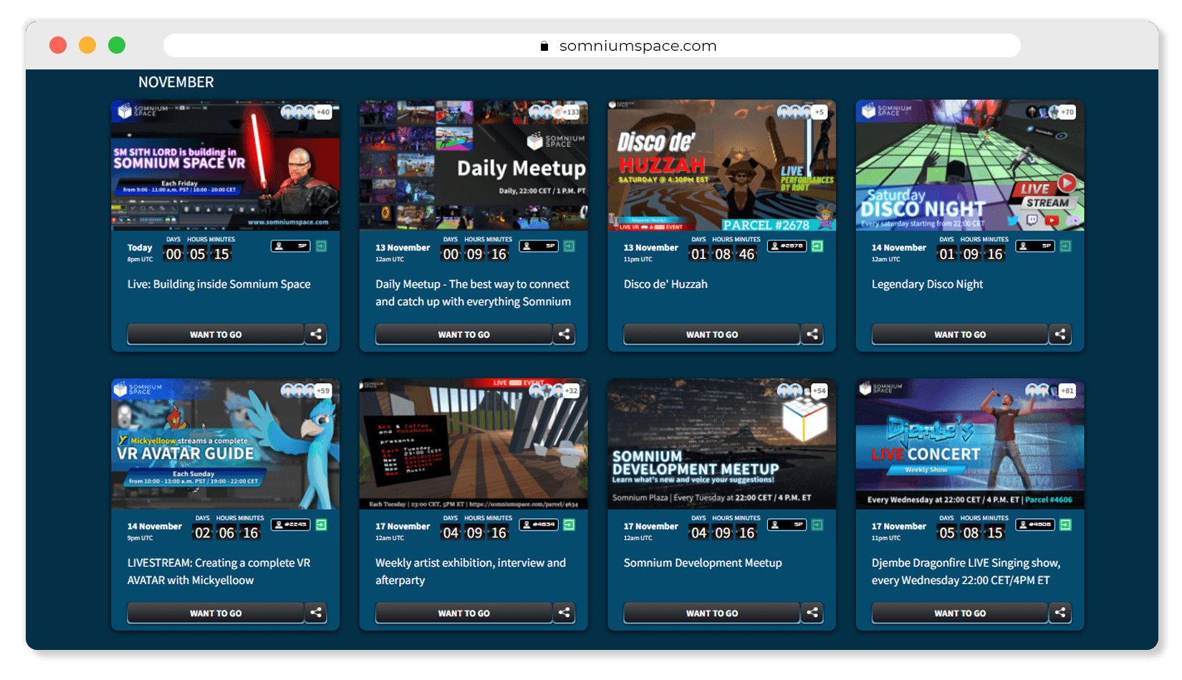
Task: View the +40 attendees on Sith Lord event
Action: [x=323, y=112]
